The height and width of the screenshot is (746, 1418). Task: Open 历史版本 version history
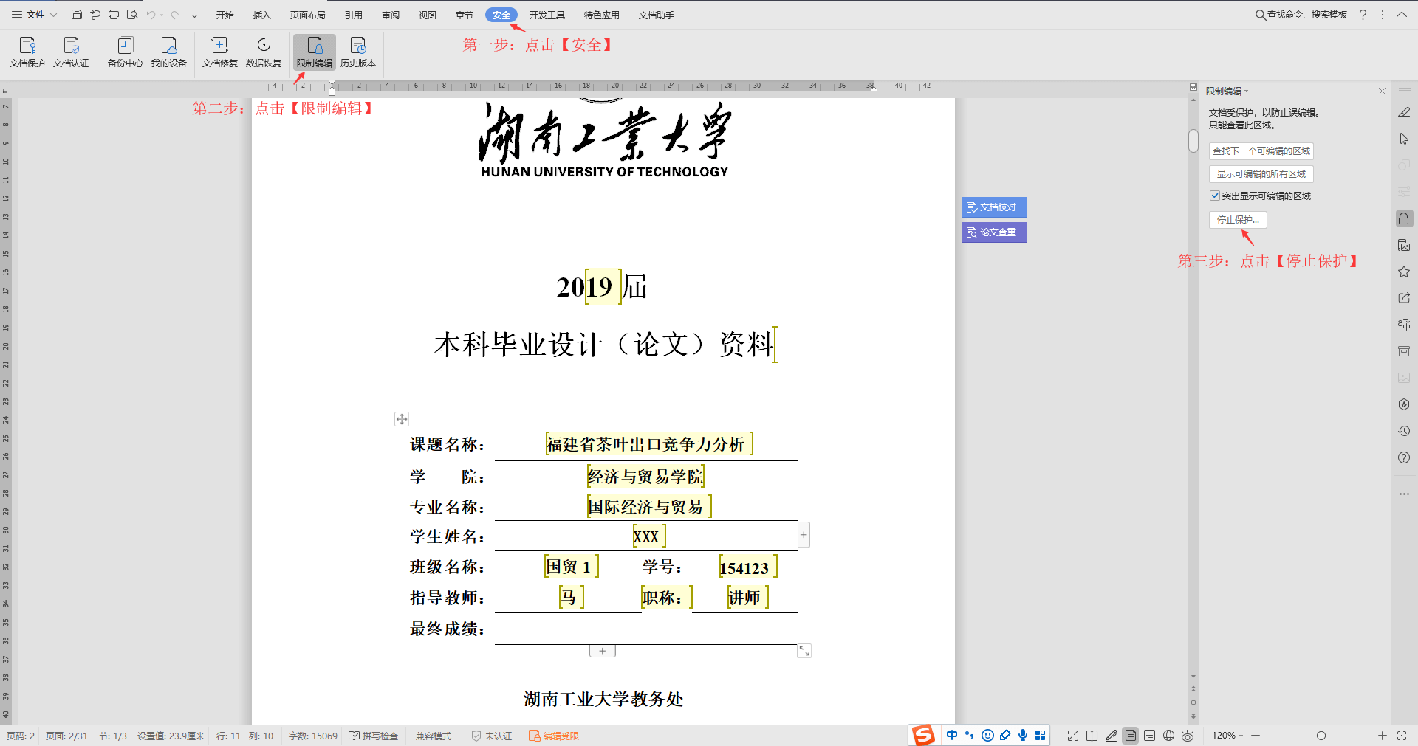(358, 52)
